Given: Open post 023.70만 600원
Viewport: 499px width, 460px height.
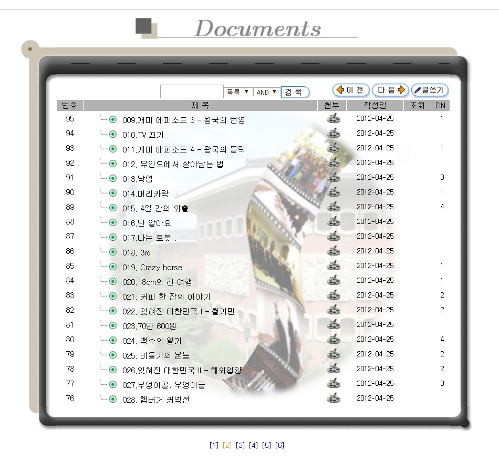Looking at the screenshot, I should point(149,326).
